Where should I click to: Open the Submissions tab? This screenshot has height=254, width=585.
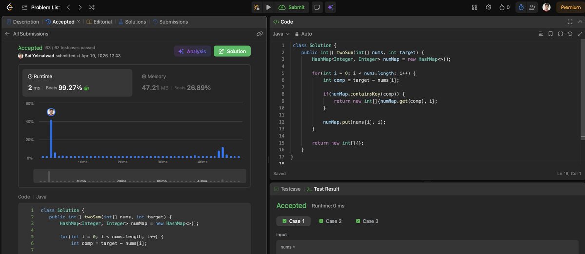click(170, 22)
